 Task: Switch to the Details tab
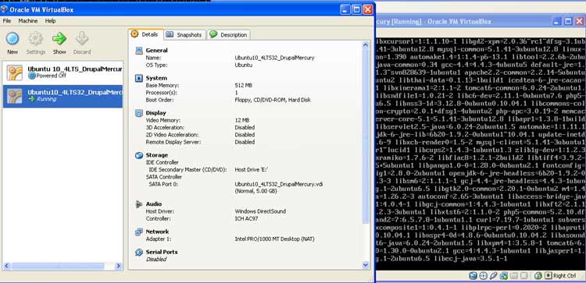click(146, 34)
